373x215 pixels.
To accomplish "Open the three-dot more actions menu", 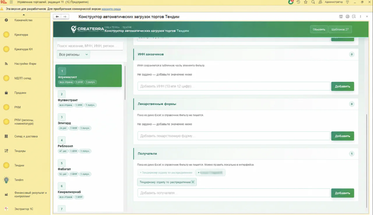I will click(360, 17).
